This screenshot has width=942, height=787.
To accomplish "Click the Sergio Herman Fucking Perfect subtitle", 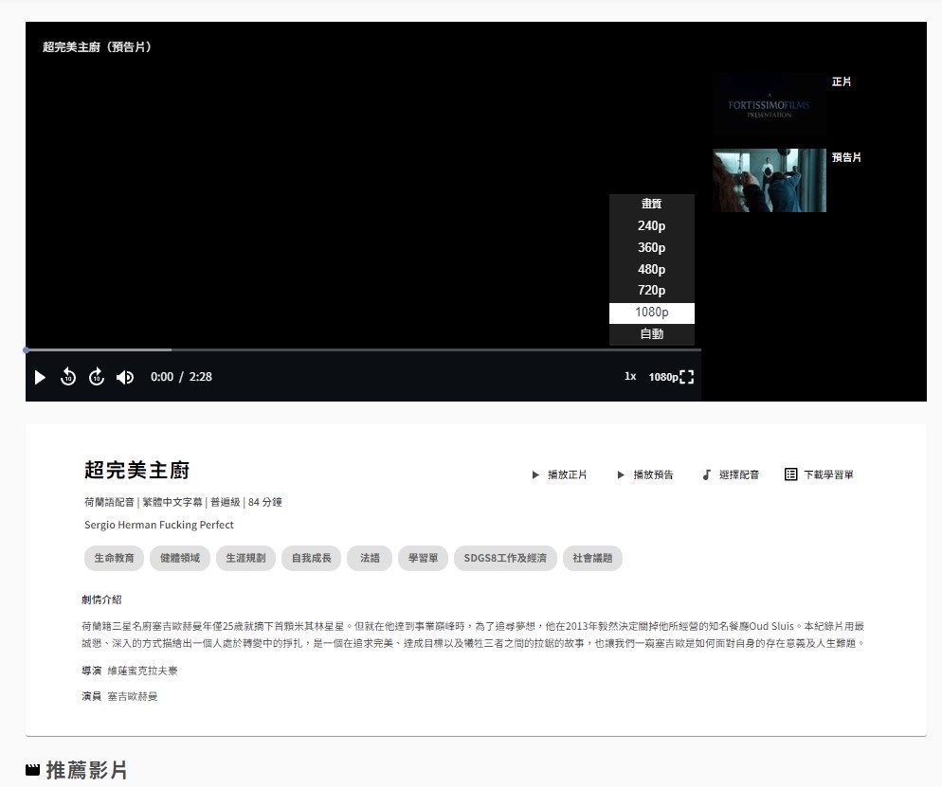I will pyautogui.click(x=159, y=525).
